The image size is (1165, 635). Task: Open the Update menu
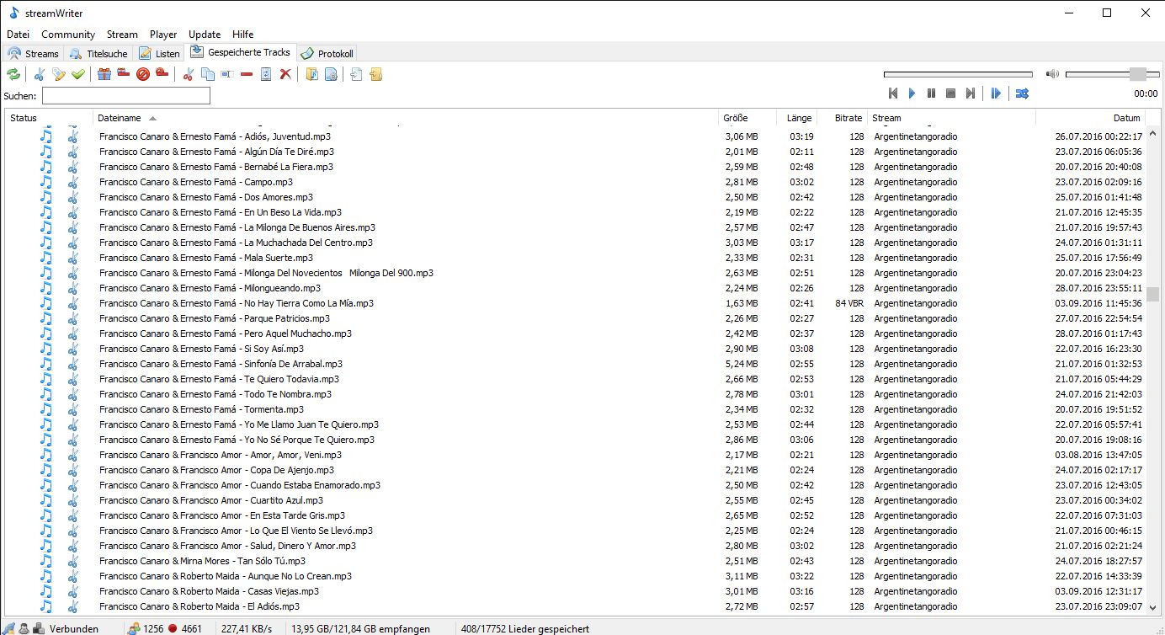pyautogui.click(x=205, y=35)
